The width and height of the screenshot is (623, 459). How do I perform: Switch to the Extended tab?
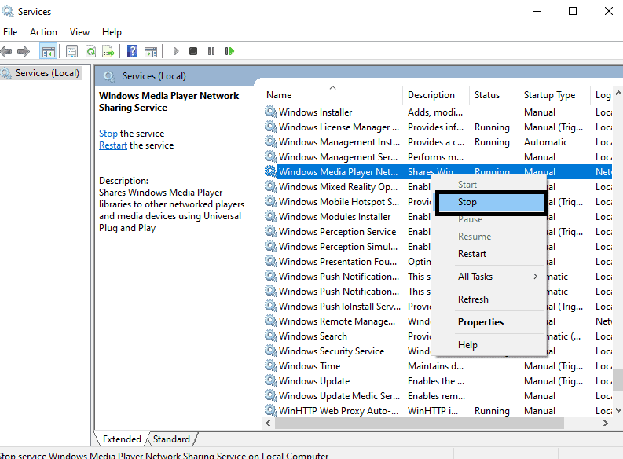[122, 439]
